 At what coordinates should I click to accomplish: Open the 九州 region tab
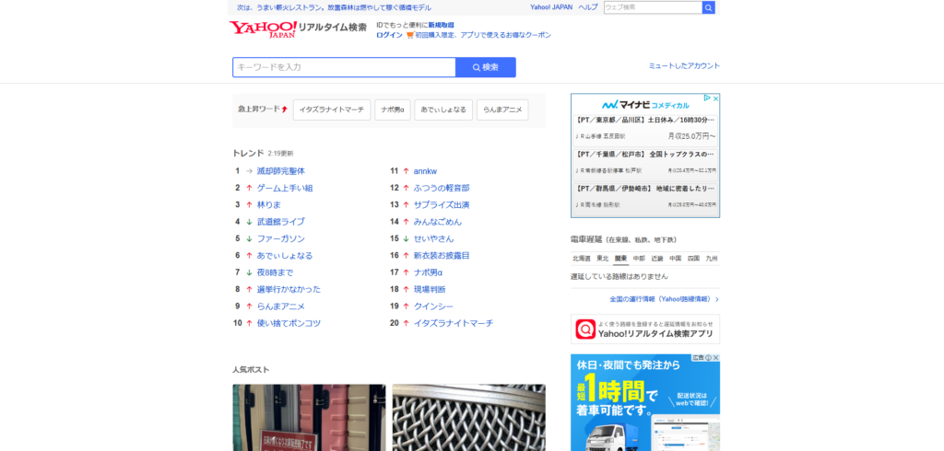pyautogui.click(x=711, y=259)
